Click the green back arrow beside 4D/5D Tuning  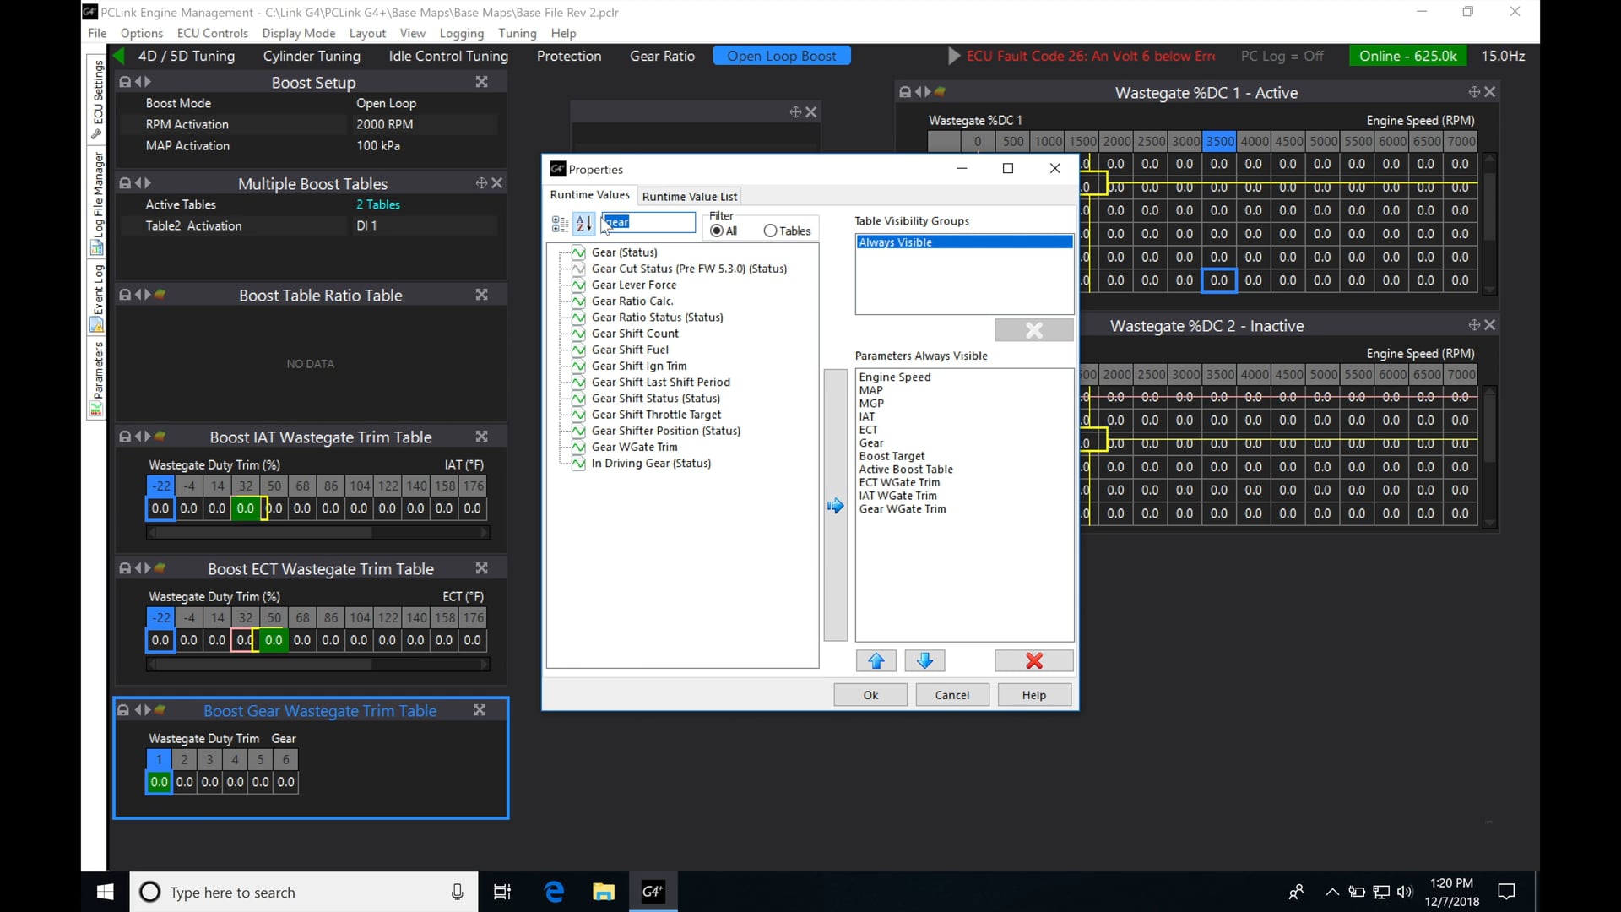pyautogui.click(x=118, y=56)
